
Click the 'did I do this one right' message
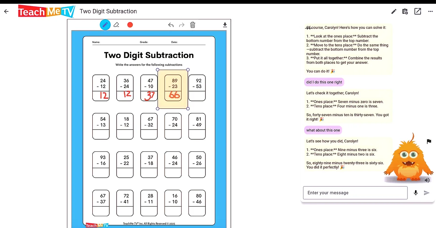324,82
